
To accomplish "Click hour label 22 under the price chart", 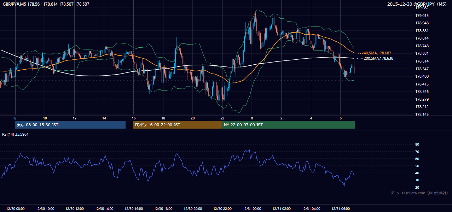I will click(x=222, y=118).
